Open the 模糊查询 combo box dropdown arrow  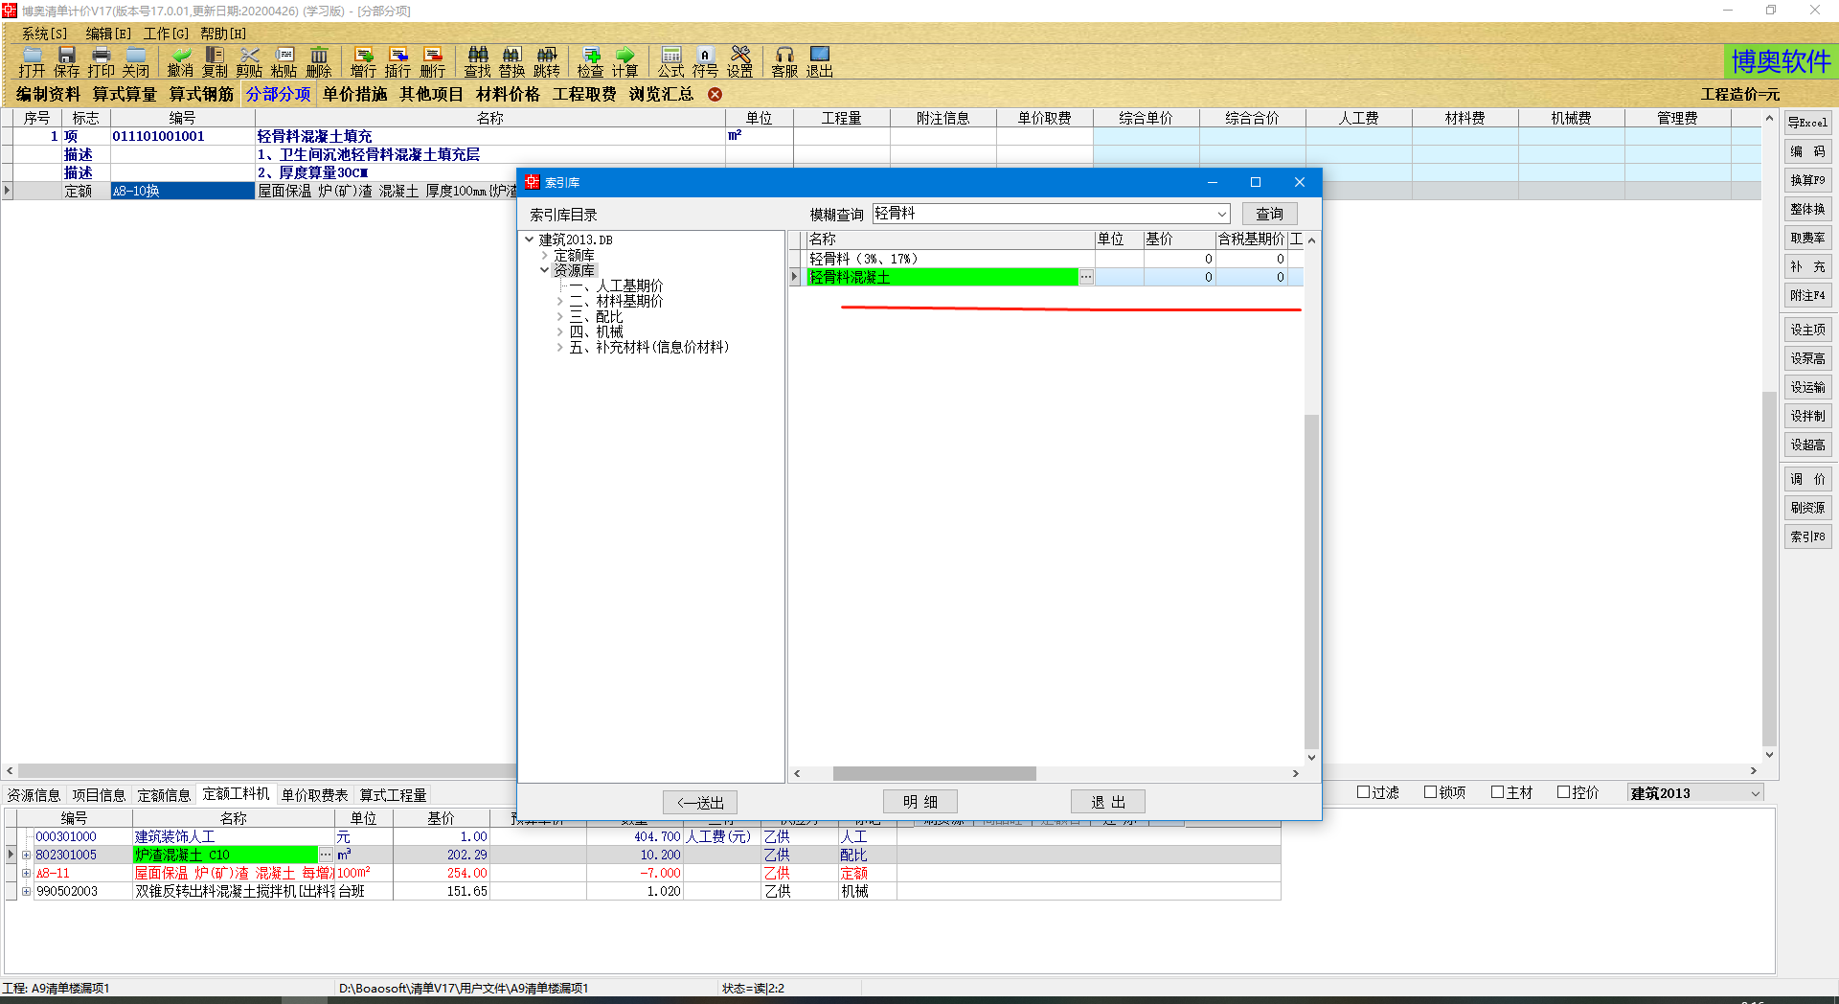pos(1222,214)
